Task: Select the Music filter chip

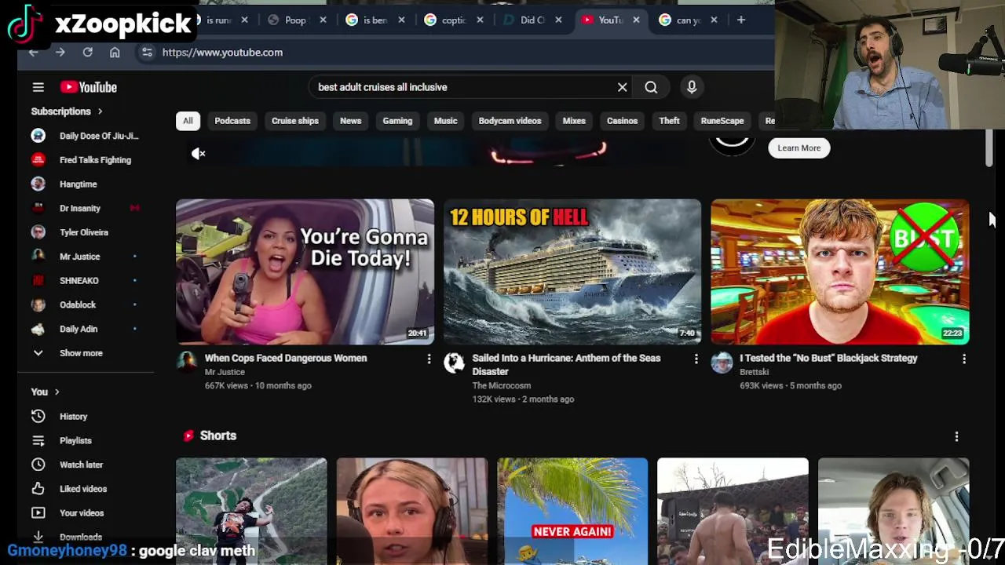Action: tap(445, 121)
